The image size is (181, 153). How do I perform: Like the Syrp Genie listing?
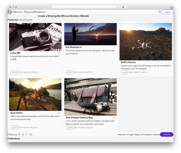coord(14,127)
